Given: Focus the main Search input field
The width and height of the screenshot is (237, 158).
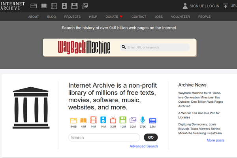Looking at the screenshot, I should [x=104, y=137].
